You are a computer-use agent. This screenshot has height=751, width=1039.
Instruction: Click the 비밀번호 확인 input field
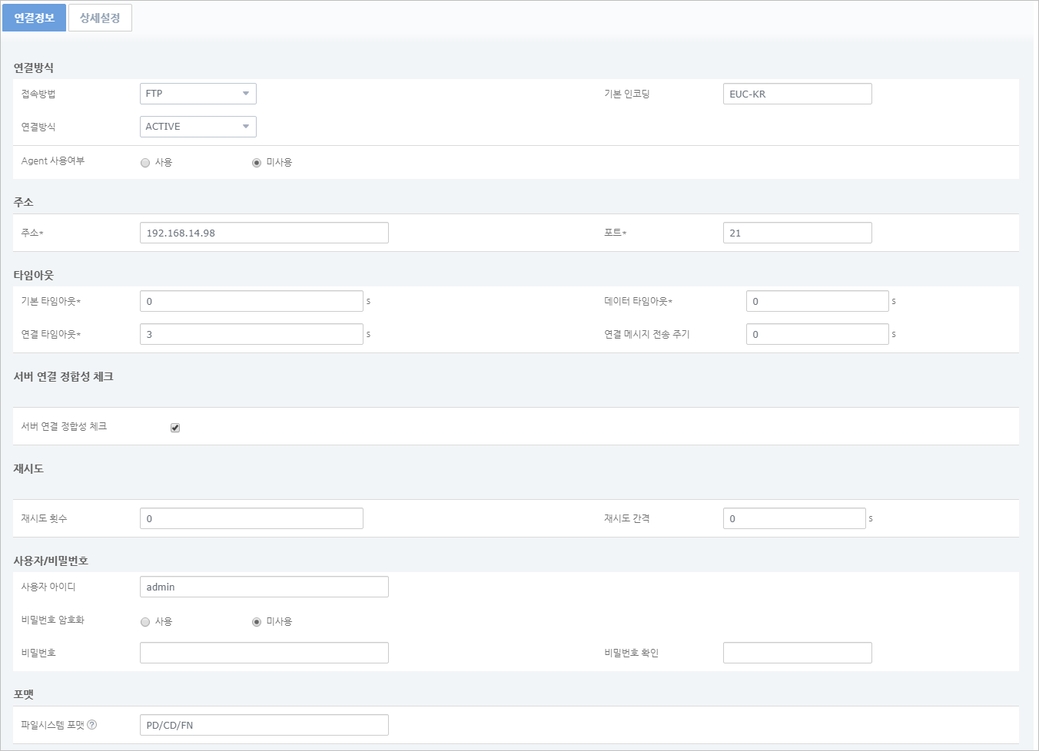[x=797, y=653]
